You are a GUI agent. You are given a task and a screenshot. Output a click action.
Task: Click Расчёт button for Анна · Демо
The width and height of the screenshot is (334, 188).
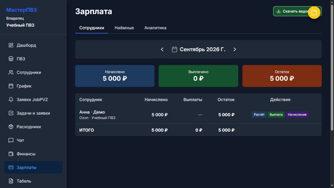259,115
